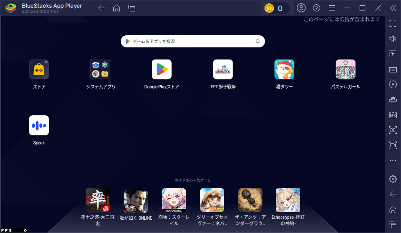The image size is (401, 233).
Task: Open the ストア app icon
Action: coord(39,70)
